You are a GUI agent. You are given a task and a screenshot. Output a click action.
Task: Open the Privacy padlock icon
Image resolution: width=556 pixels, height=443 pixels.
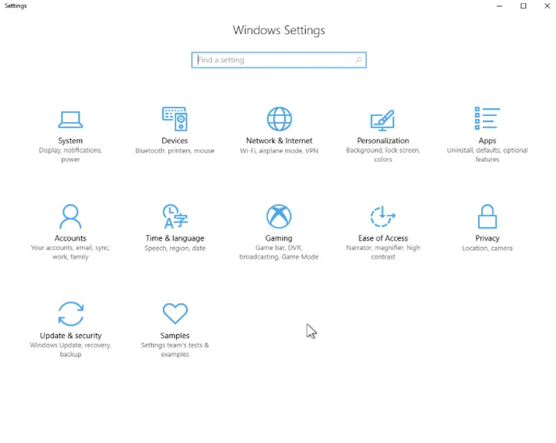[487, 216]
